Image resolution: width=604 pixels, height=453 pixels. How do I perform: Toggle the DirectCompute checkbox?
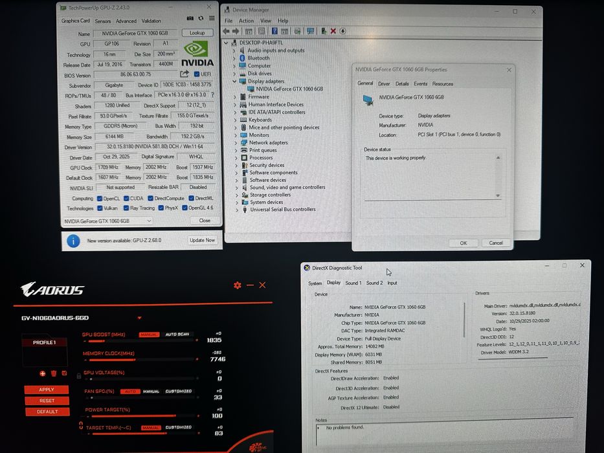pyautogui.click(x=150, y=199)
